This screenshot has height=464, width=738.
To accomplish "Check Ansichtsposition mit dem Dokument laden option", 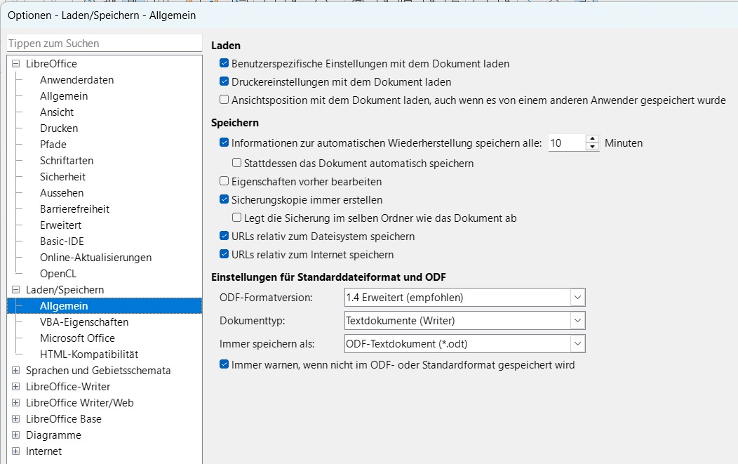I will click(224, 100).
